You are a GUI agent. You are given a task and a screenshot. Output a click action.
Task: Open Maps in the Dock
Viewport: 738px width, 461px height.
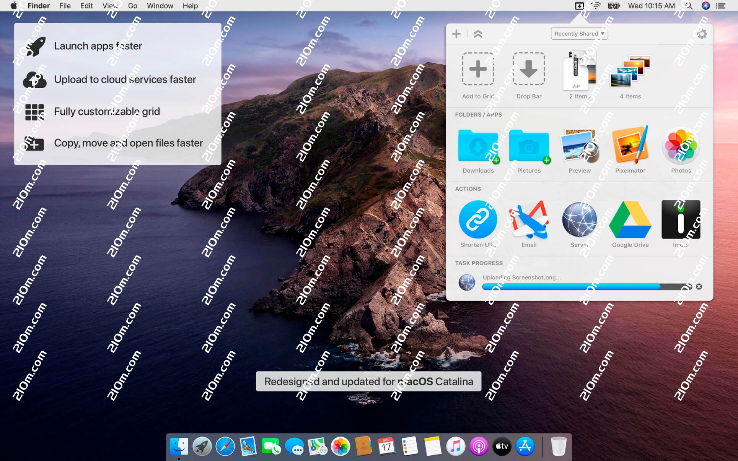tap(317, 446)
